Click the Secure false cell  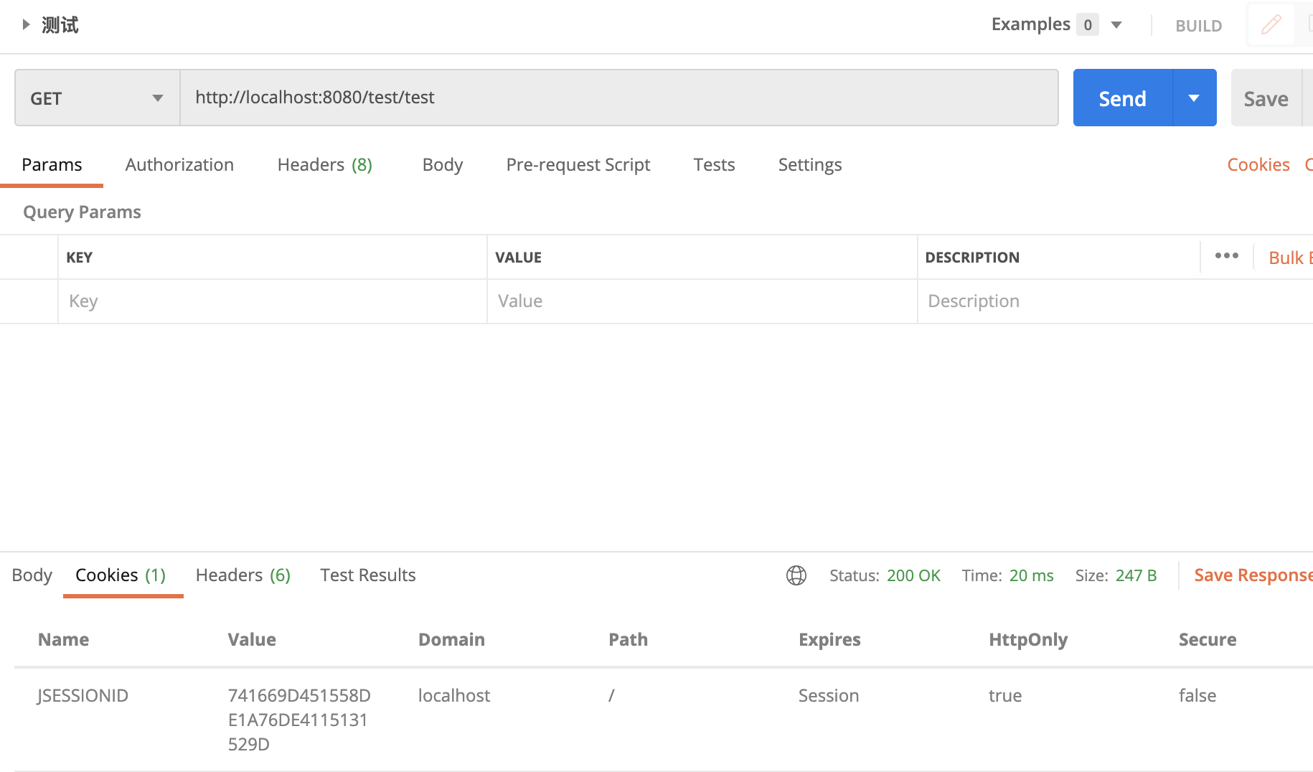pyautogui.click(x=1197, y=696)
